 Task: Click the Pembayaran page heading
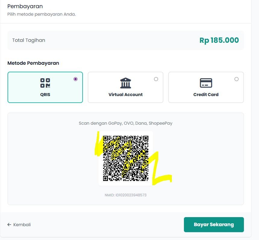[x=25, y=6]
